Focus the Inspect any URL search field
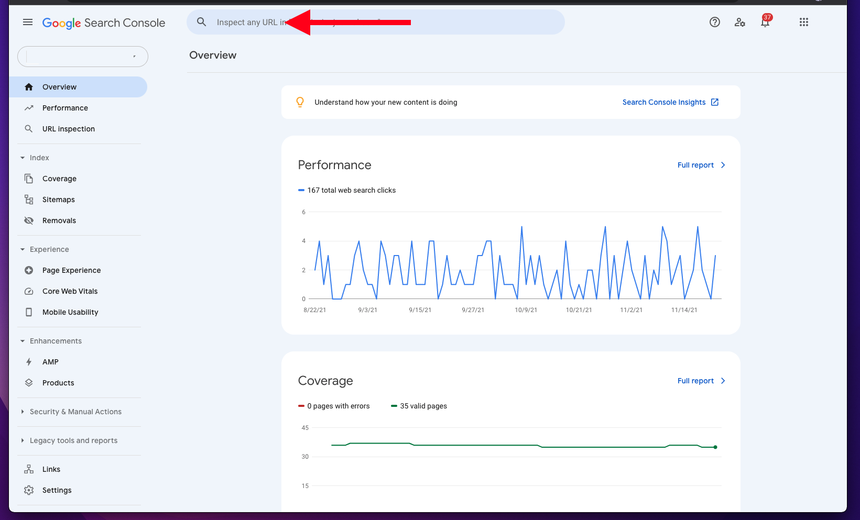Image resolution: width=860 pixels, height=520 pixels. (x=376, y=22)
